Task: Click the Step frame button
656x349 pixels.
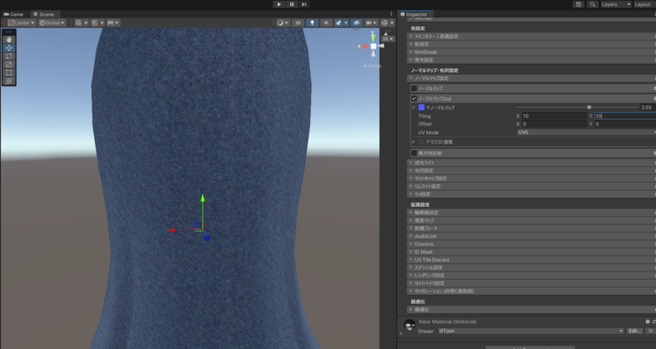Action: tap(304, 4)
